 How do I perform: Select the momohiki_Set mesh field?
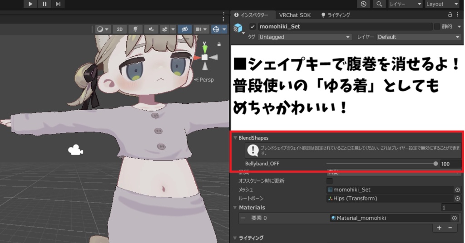(390, 190)
